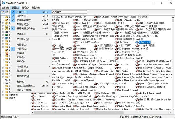
Task: Choose 全屏幕(F) full screen
Action: 32,34
